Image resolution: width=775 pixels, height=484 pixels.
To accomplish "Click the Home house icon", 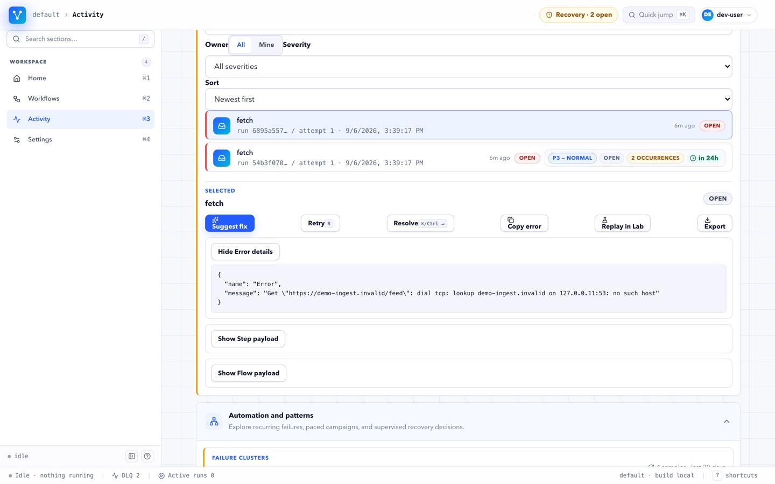I will [x=17, y=79].
